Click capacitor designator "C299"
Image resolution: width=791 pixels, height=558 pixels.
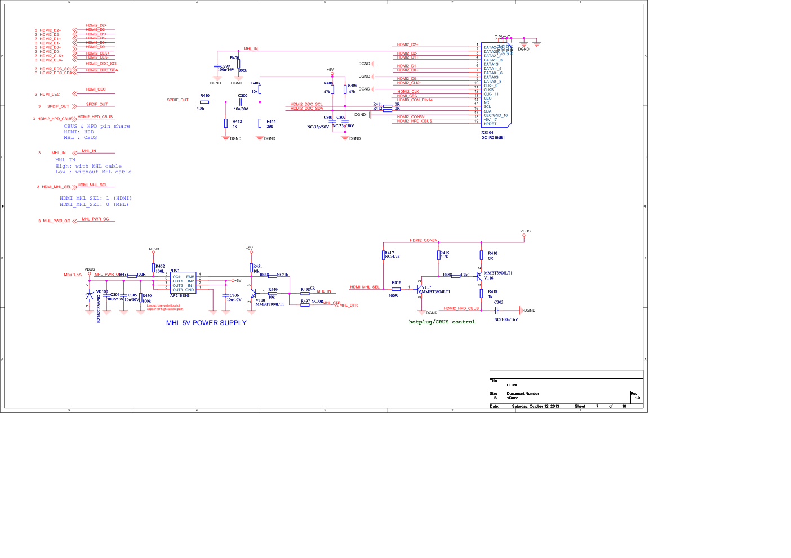click(225, 66)
